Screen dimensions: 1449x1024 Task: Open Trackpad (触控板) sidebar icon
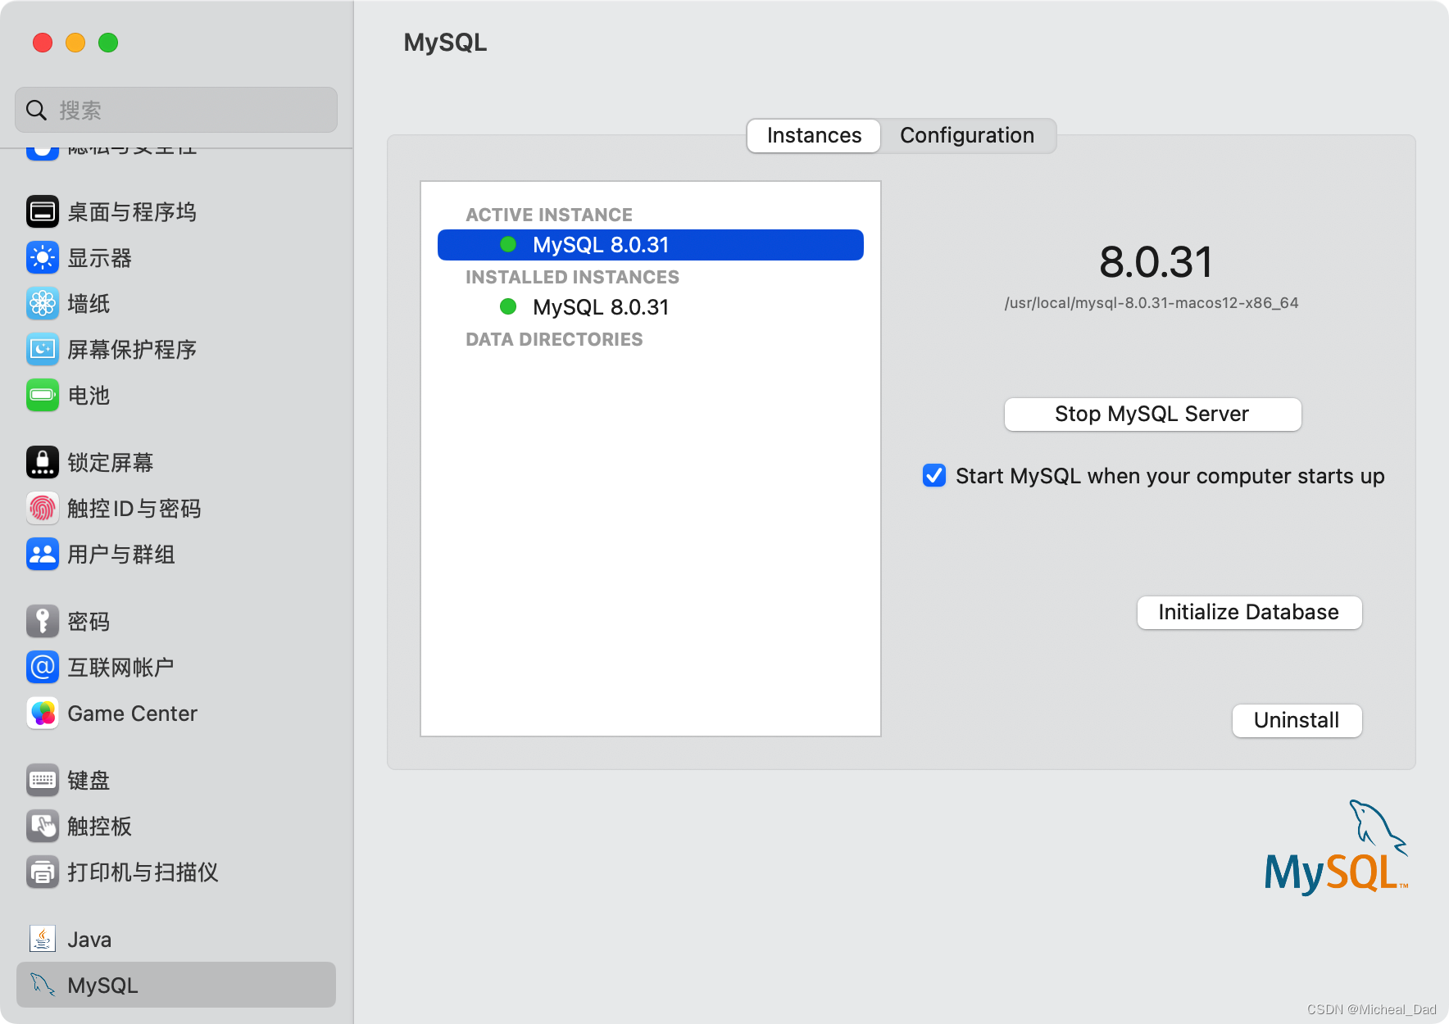pyautogui.click(x=43, y=827)
